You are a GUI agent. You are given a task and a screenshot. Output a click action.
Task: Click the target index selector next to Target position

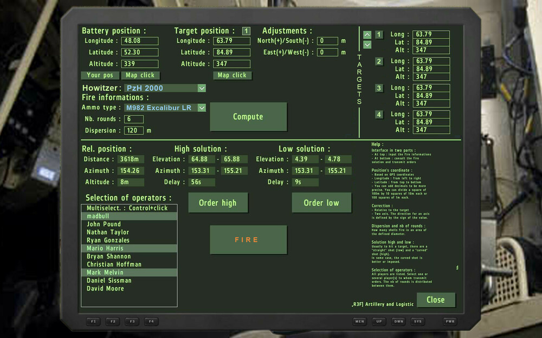click(x=246, y=30)
